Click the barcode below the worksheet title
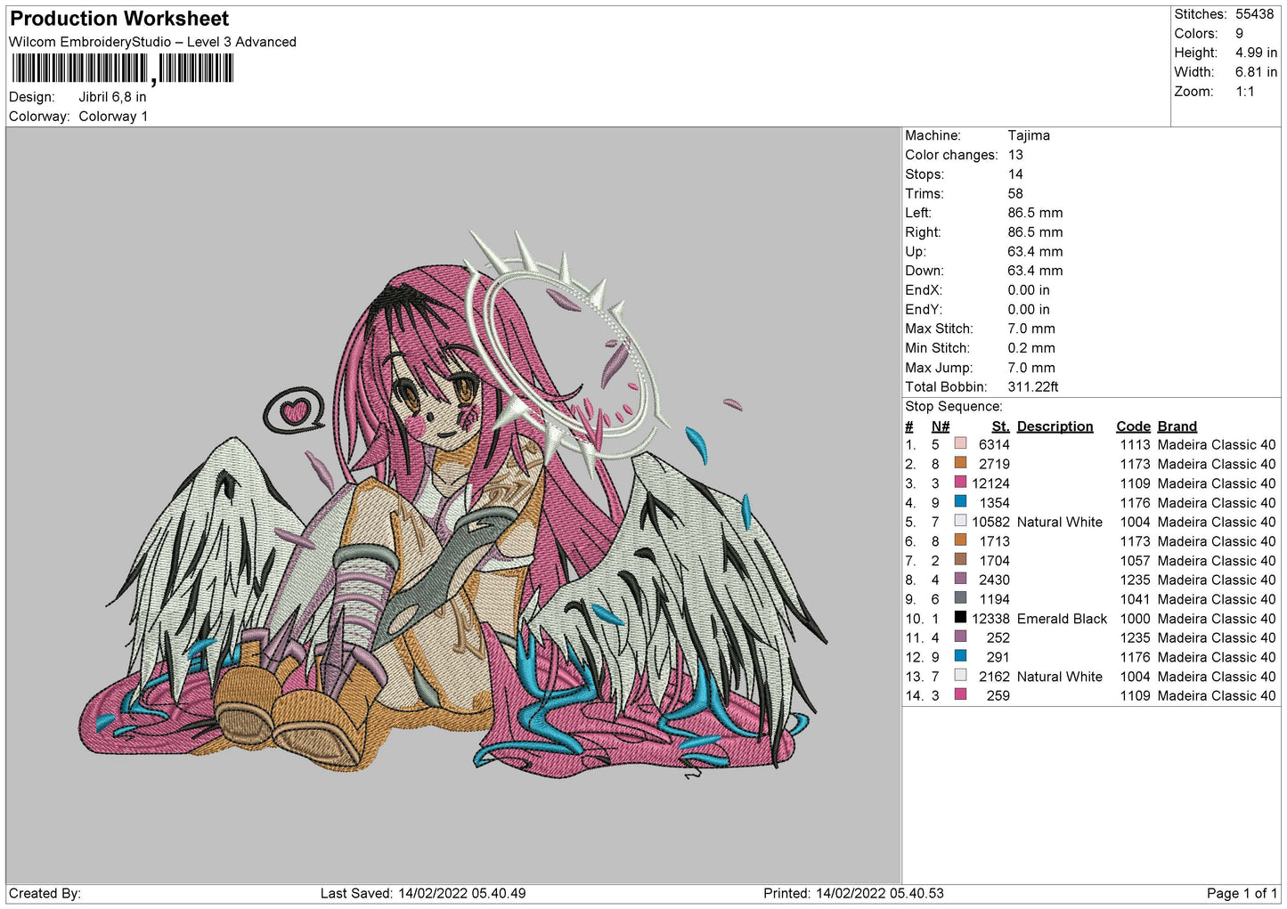Image resolution: width=1287 pixels, height=909 pixels. coord(122,69)
